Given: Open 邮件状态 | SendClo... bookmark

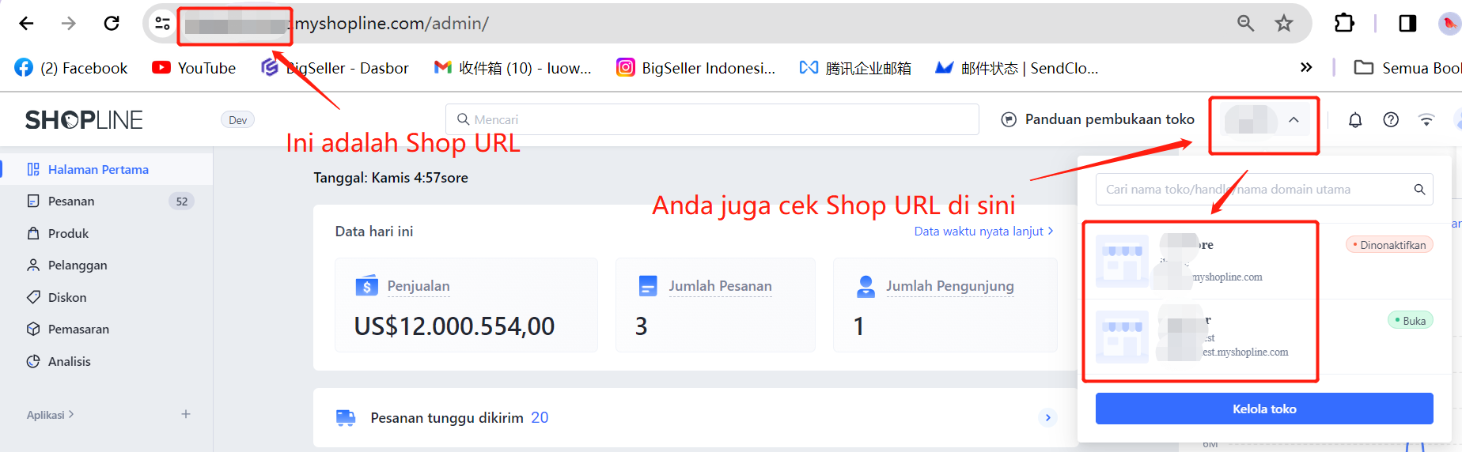Looking at the screenshot, I should 1017,68.
